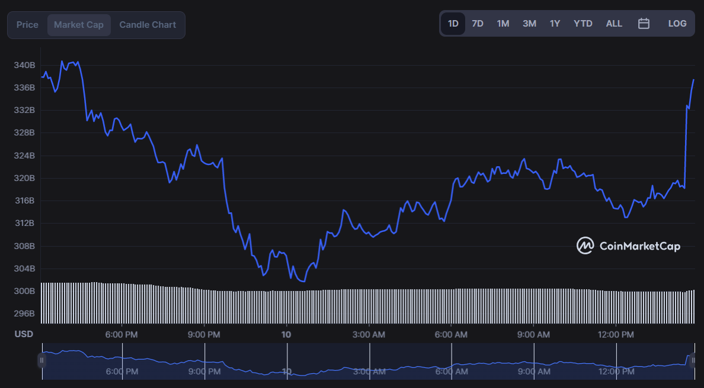Select the Market Cap tab
Viewport: 704px width, 388px height.
(x=79, y=25)
